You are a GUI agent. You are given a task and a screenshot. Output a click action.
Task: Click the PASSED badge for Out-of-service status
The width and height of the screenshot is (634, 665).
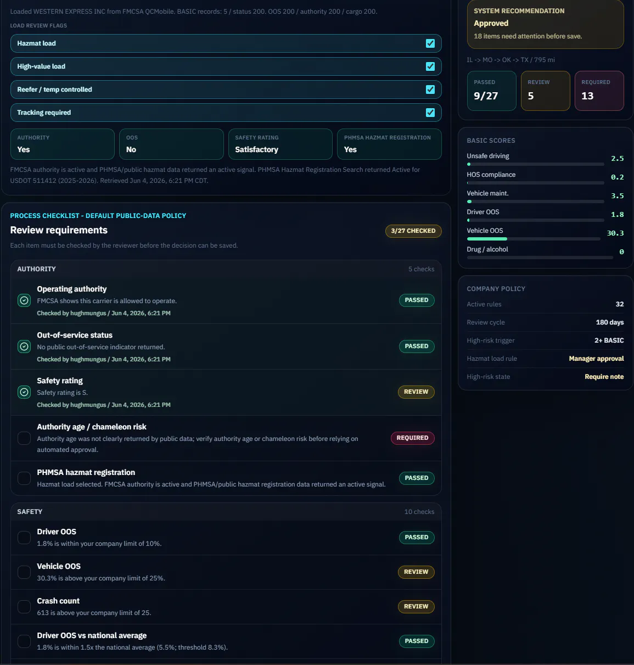(417, 347)
